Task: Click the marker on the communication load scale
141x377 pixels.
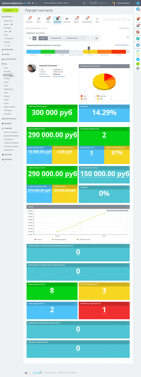Action: pyautogui.click(x=89, y=48)
